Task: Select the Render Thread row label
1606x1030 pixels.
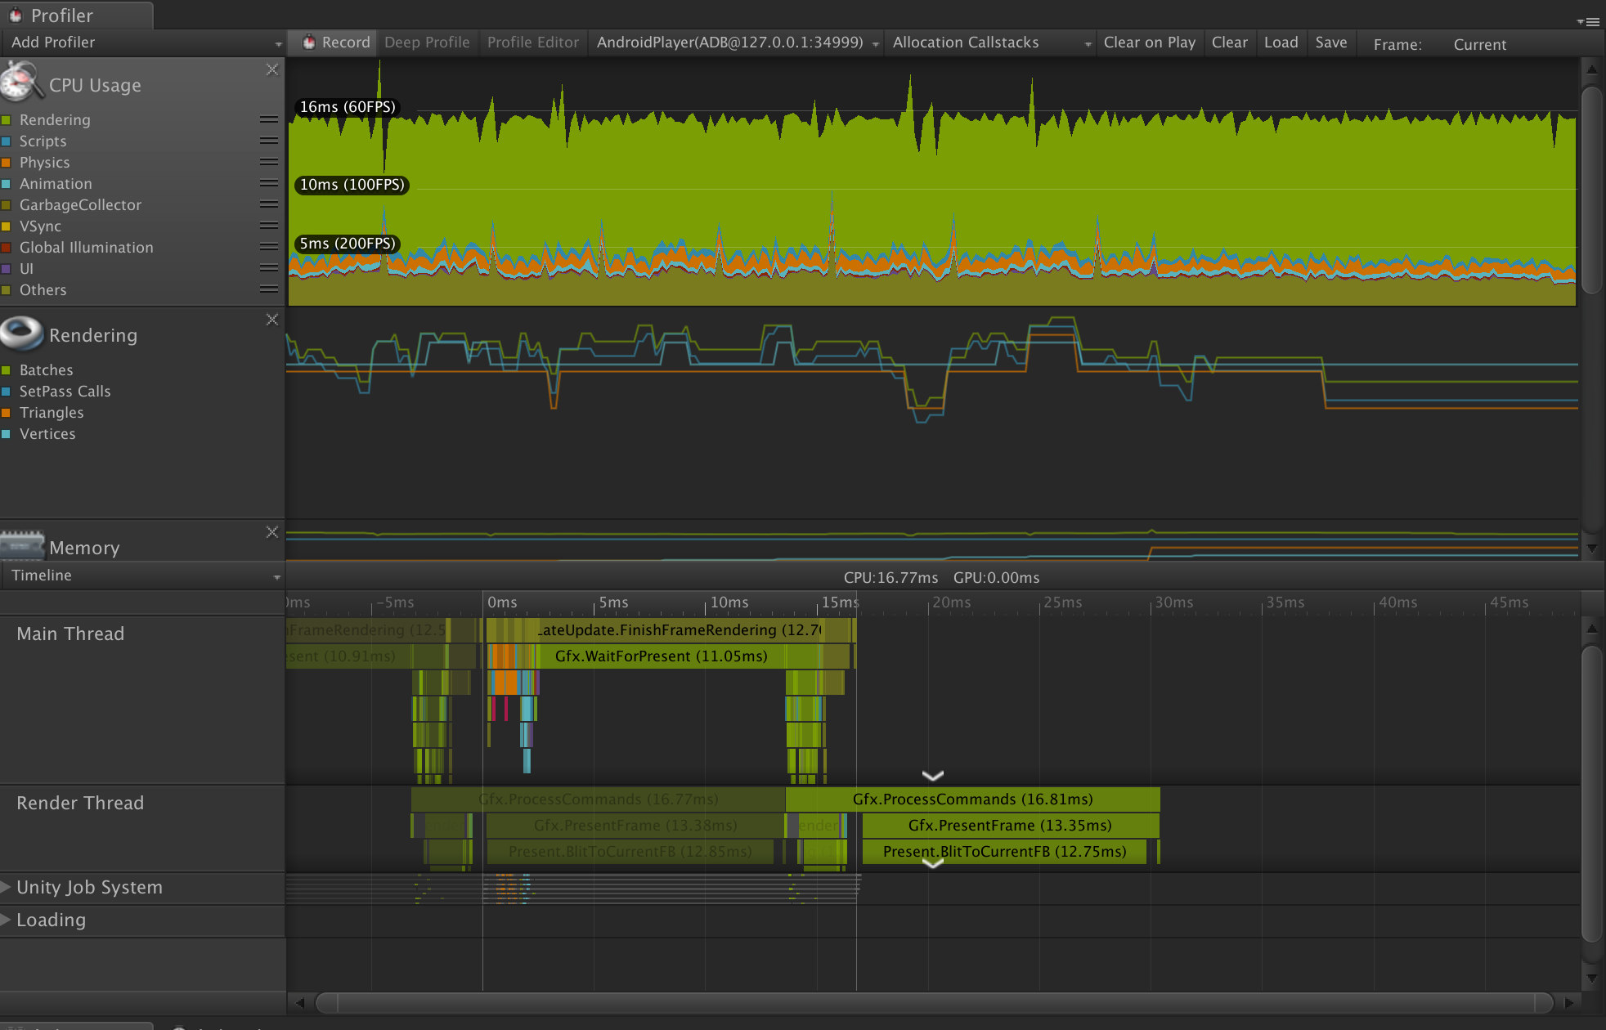Action: tap(80, 803)
